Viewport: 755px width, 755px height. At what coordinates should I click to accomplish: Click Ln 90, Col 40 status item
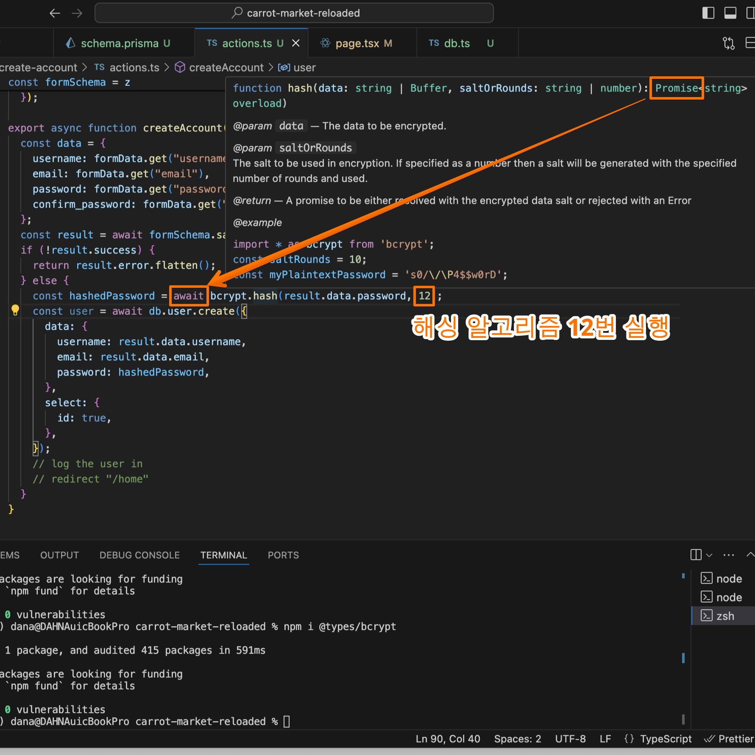(448, 739)
